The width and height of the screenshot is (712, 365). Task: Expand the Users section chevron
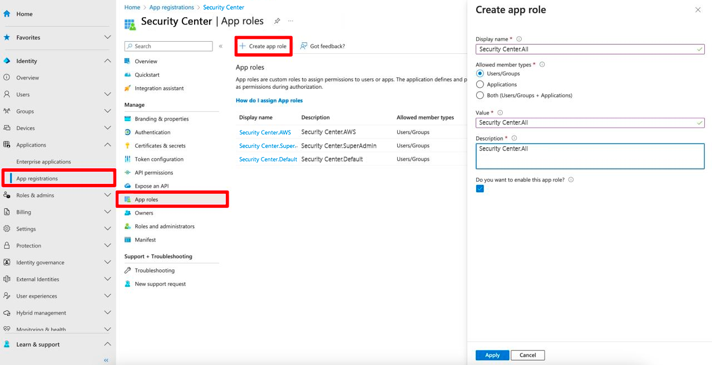107,94
